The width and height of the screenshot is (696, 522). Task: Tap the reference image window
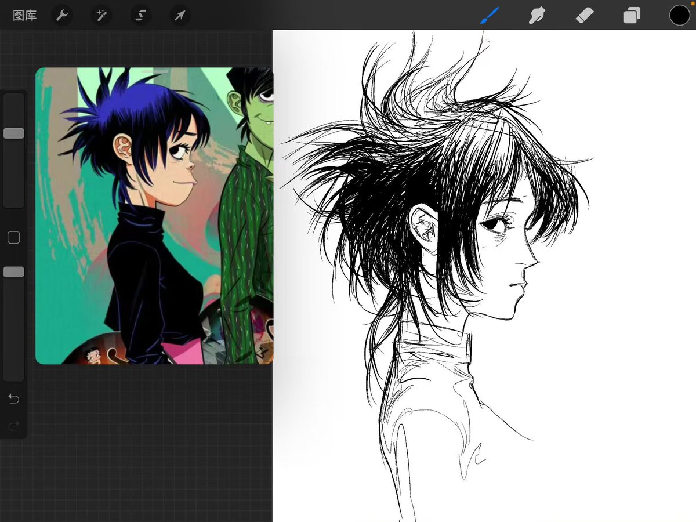click(x=154, y=216)
